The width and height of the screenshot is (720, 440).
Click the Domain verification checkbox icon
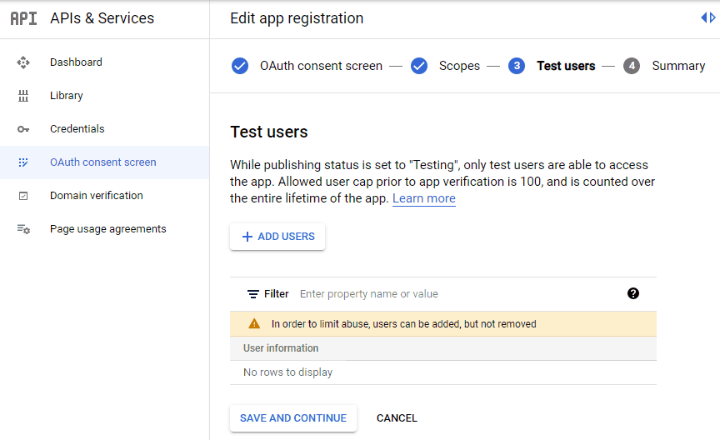tap(23, 196)
